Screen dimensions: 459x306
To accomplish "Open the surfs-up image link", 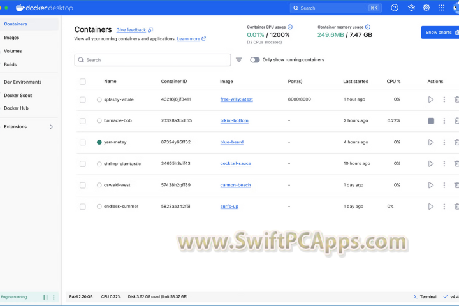I will click(229, 206).
